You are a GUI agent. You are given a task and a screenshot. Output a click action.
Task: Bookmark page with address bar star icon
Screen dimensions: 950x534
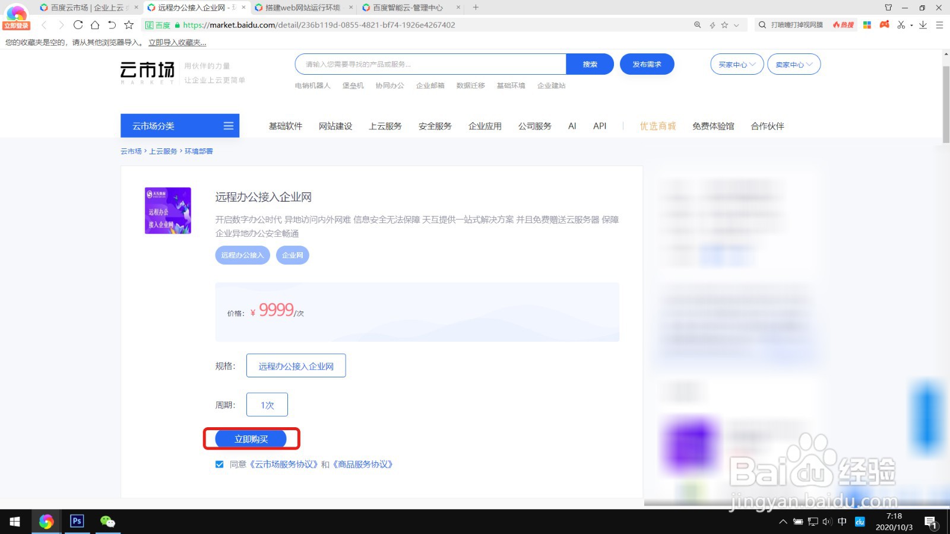tap(724, 25)
